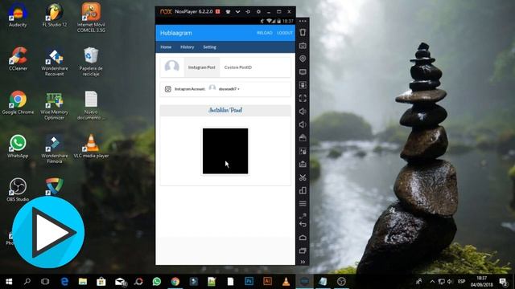Open the Windows Start menu
Viewport: 515px width, 289px height.
click(9, 282)
